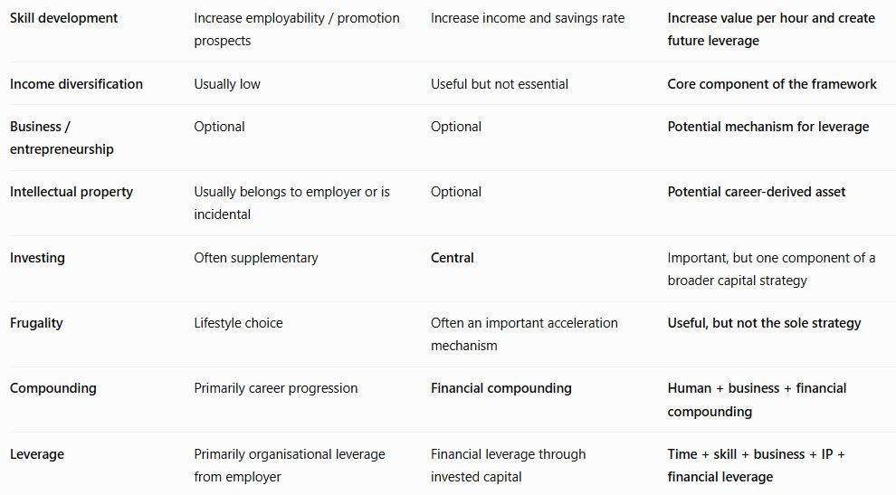The image size is (896, 495).
Task: Select 'Useful but not essential' text
Action: (x=500, y=84)
